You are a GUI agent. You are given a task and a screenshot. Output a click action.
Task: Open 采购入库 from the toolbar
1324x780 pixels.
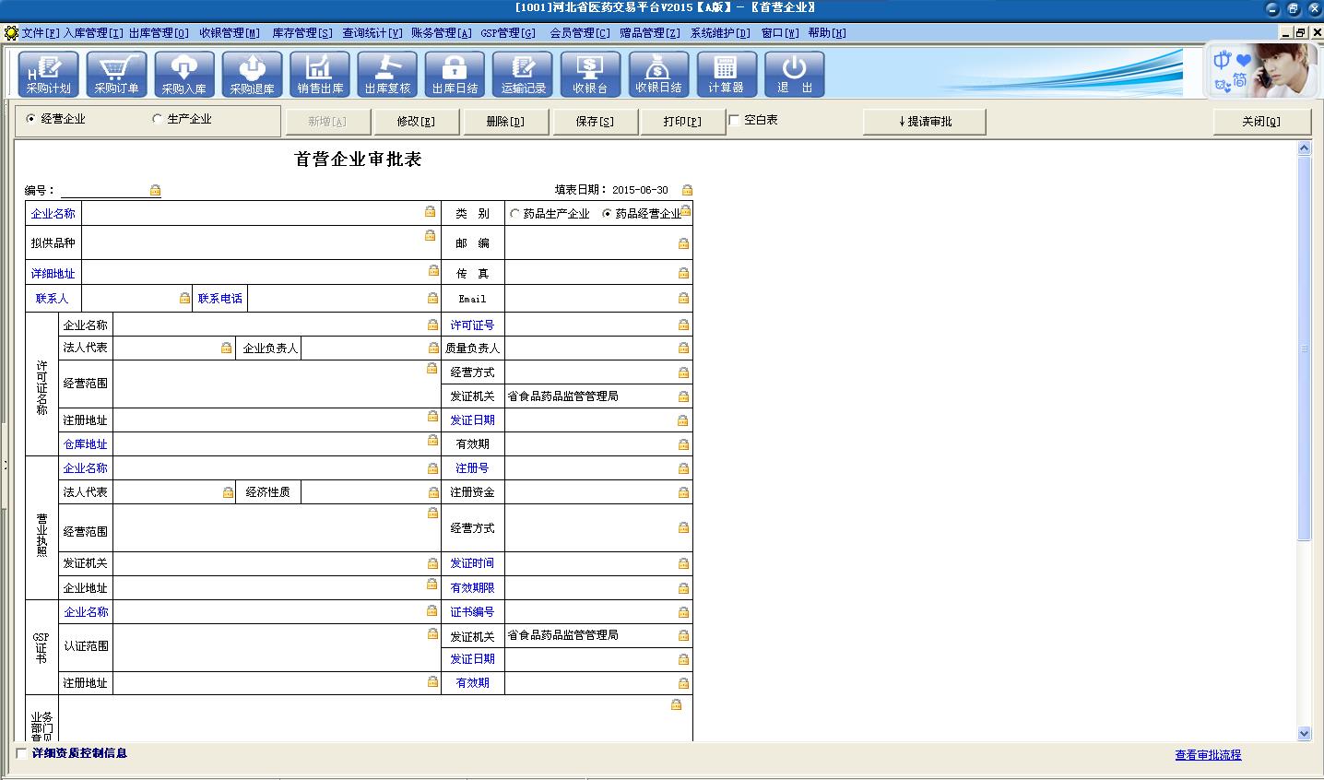point(184,74)
